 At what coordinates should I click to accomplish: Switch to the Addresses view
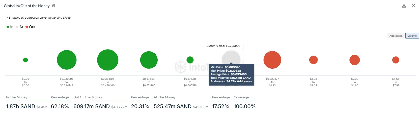(x=396, y=36)
